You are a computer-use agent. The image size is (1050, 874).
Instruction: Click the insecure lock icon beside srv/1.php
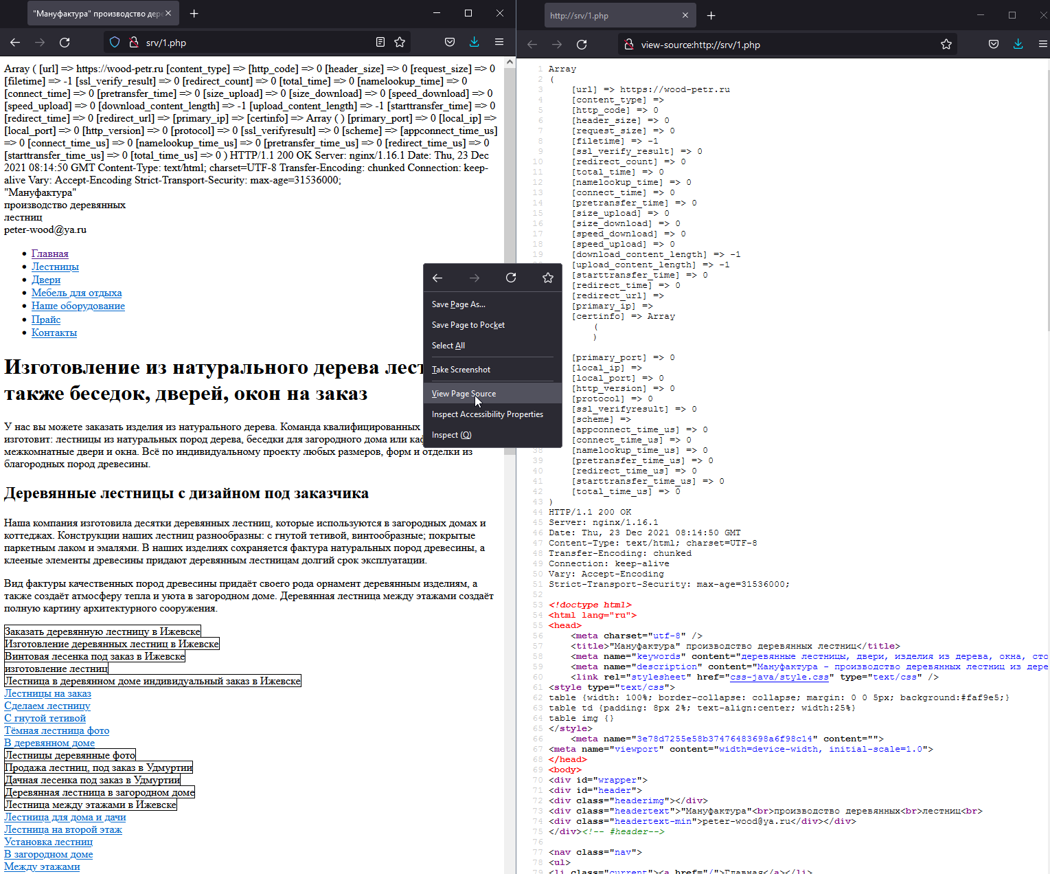[x=134, y=43]
